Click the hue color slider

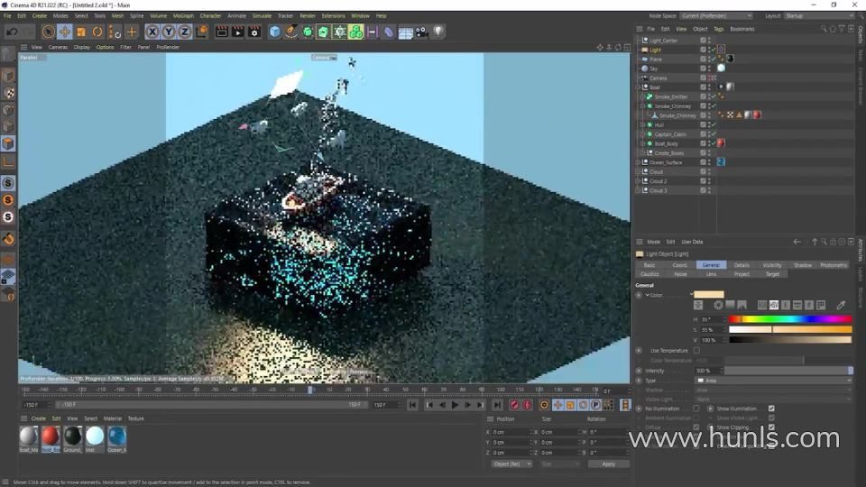click(789, 319)
